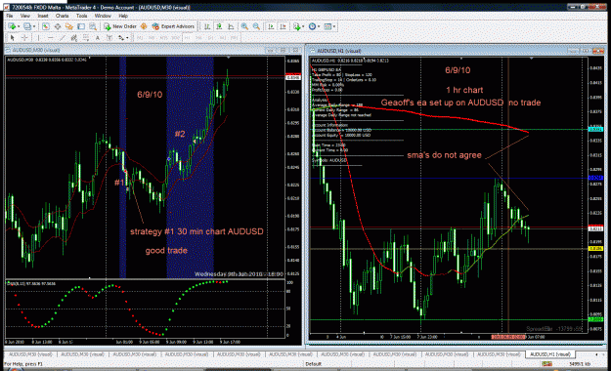
Task: Click the chart tabs scroll-left arrow
Action: 596,354
